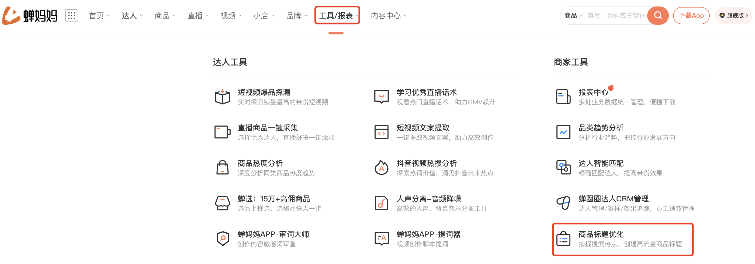Open the app grid launcher icon
The width and height of the screenshot is (755, 264).
(71, 16)
